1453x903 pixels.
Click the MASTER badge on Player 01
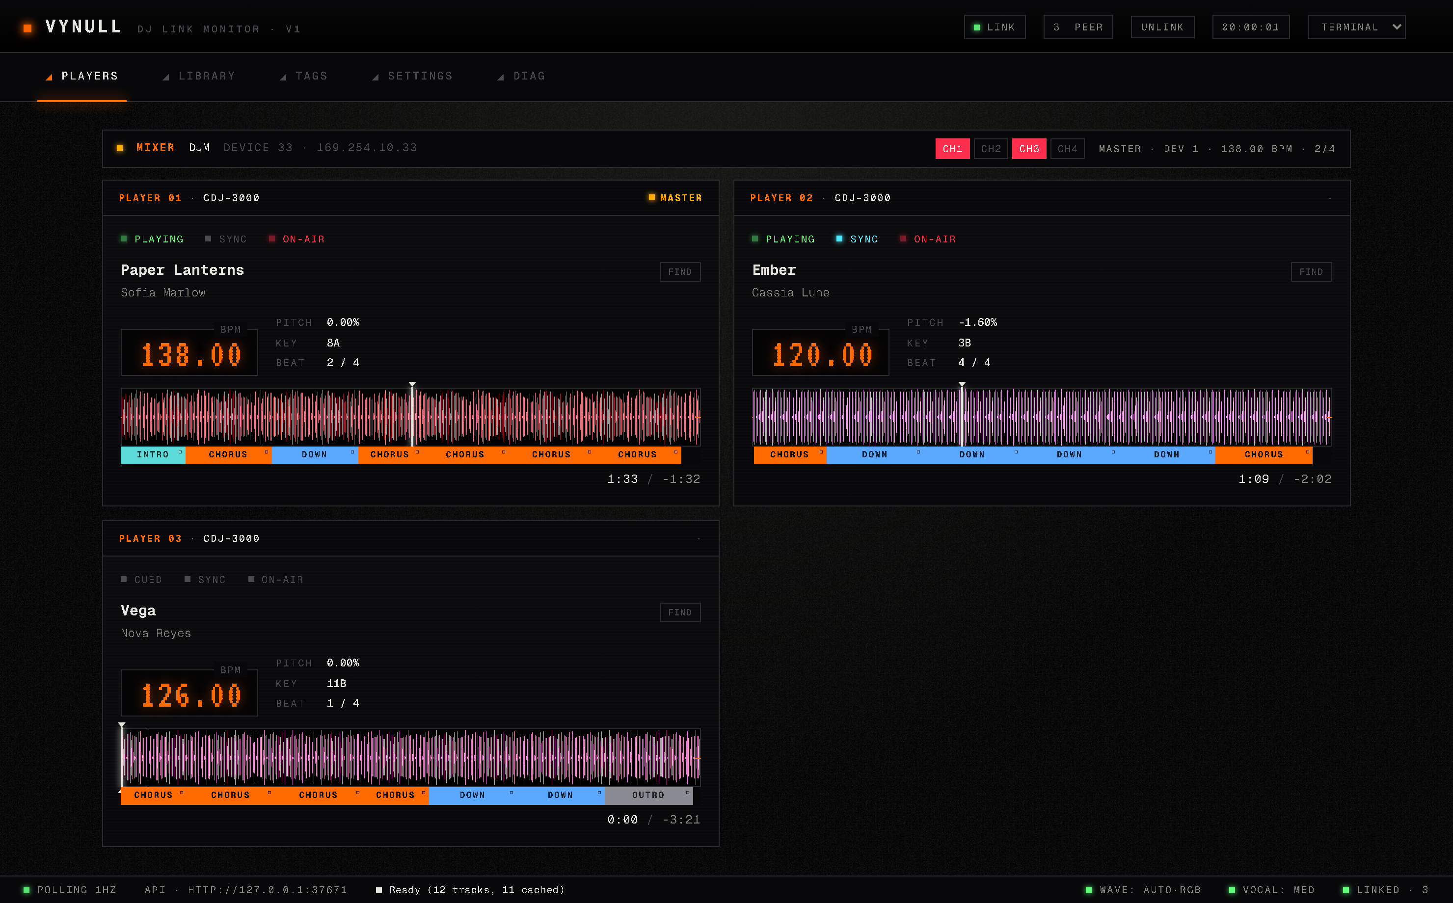point(675,198)
